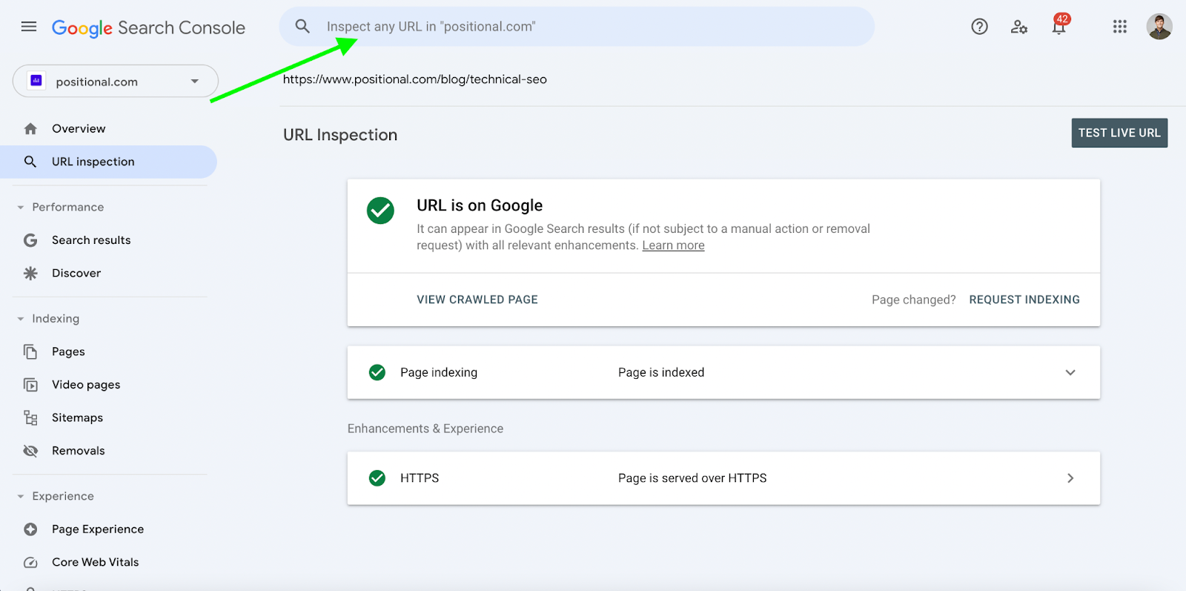This screenshot has width=1186, height=591.
Task: Click the URL is on Google title
Action: click(480, 205)
